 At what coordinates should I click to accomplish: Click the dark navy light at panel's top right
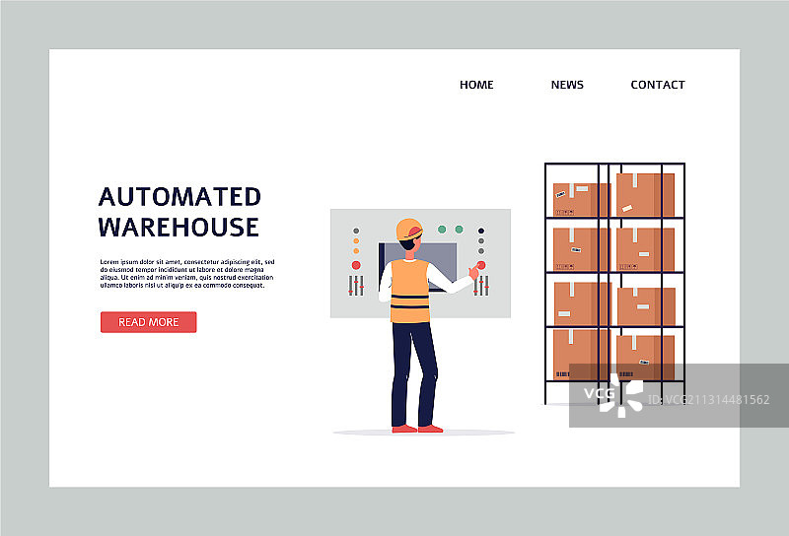pos(481,231)
